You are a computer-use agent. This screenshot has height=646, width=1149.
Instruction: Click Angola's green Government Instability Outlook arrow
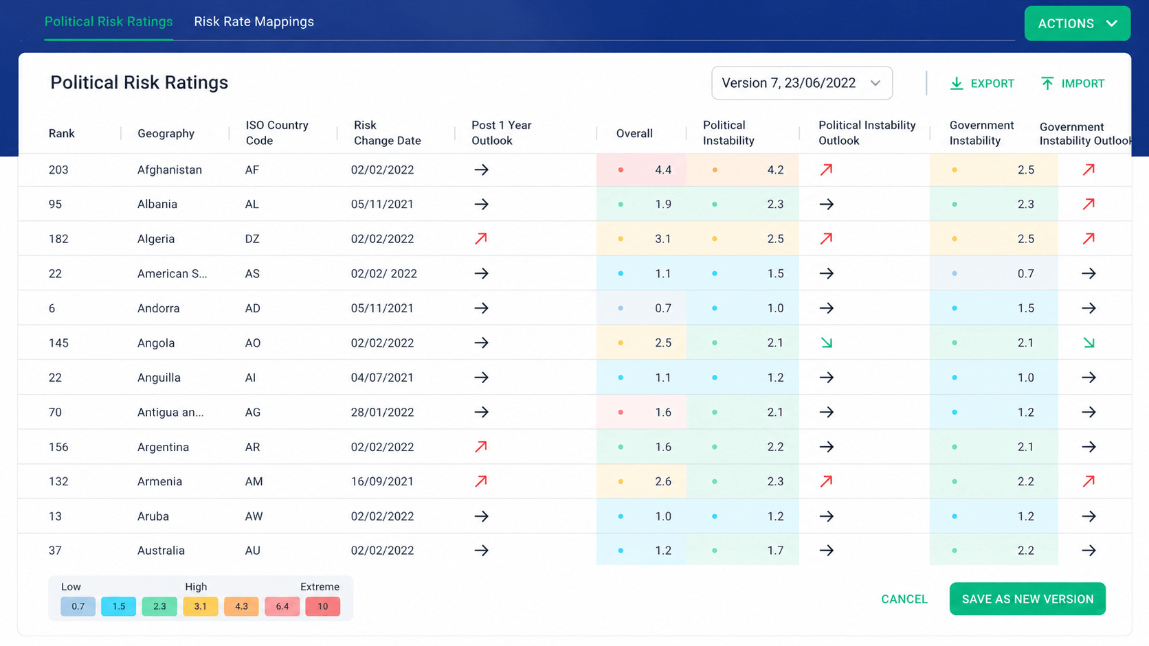[1089, 343]
